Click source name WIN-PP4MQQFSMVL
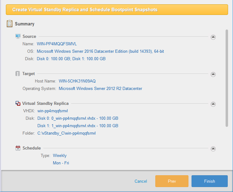233x192 pixels. click(x=57, y=44)
